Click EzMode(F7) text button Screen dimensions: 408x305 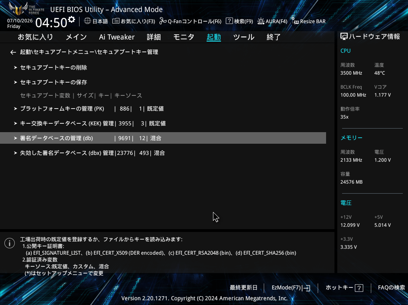point(286,287)
